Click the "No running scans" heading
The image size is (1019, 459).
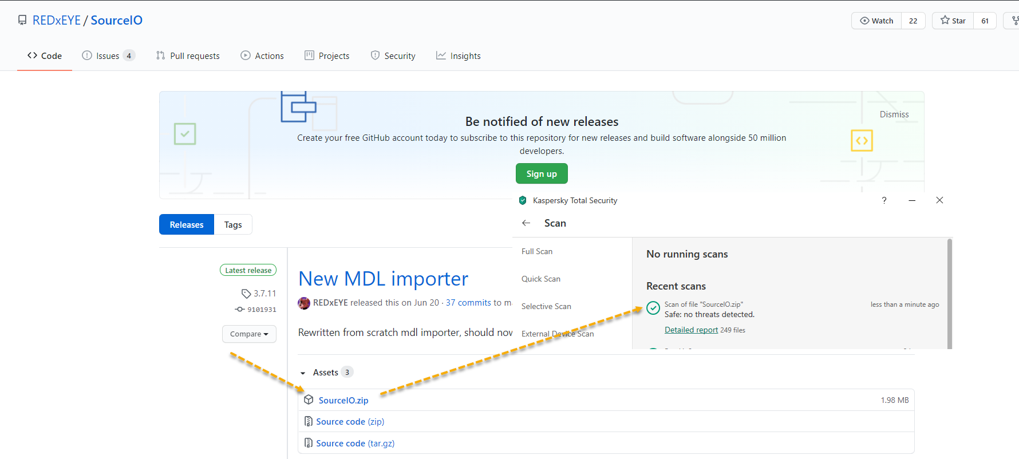point(687,254)
